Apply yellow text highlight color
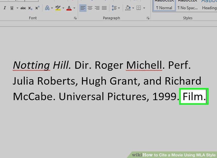 (x=58, y=8)
